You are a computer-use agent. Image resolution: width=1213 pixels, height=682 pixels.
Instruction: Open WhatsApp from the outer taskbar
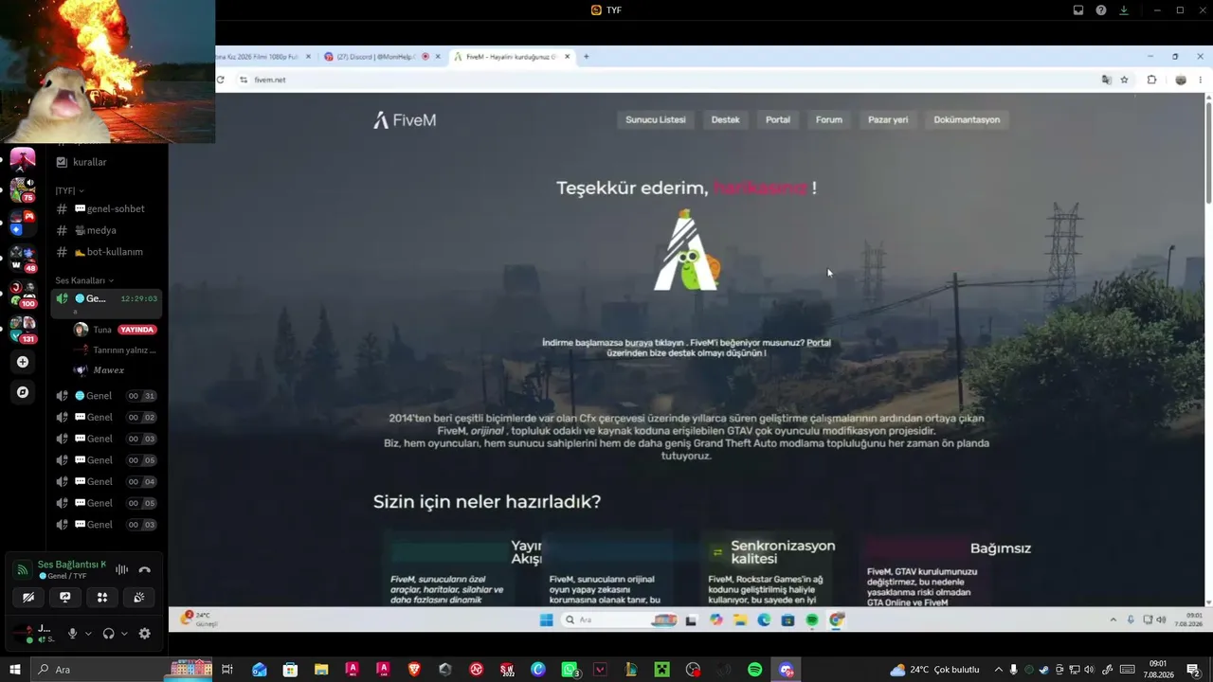(x=570, y=670)
